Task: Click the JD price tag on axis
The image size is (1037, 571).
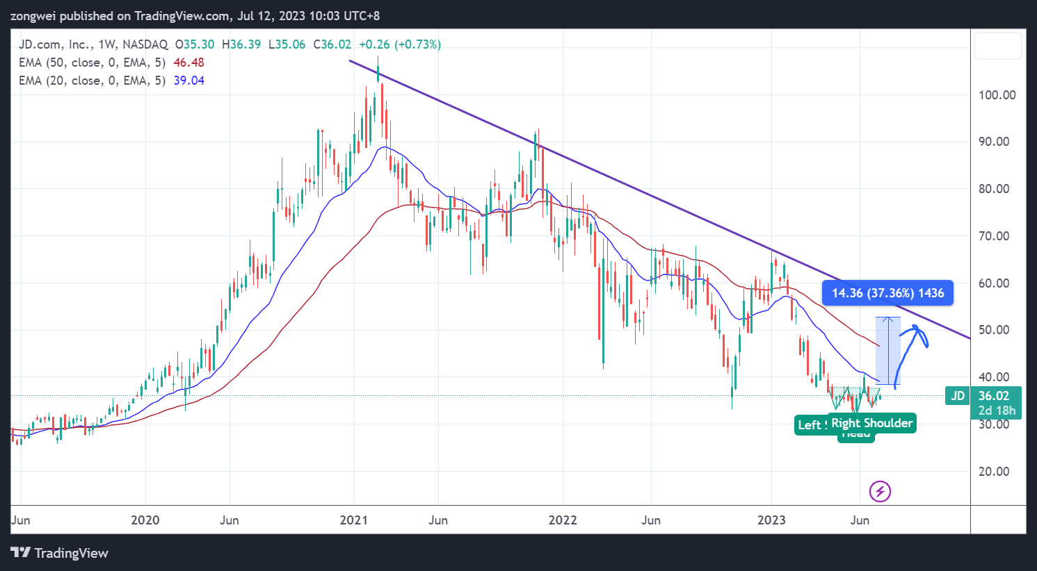Action: click(958, 396)
